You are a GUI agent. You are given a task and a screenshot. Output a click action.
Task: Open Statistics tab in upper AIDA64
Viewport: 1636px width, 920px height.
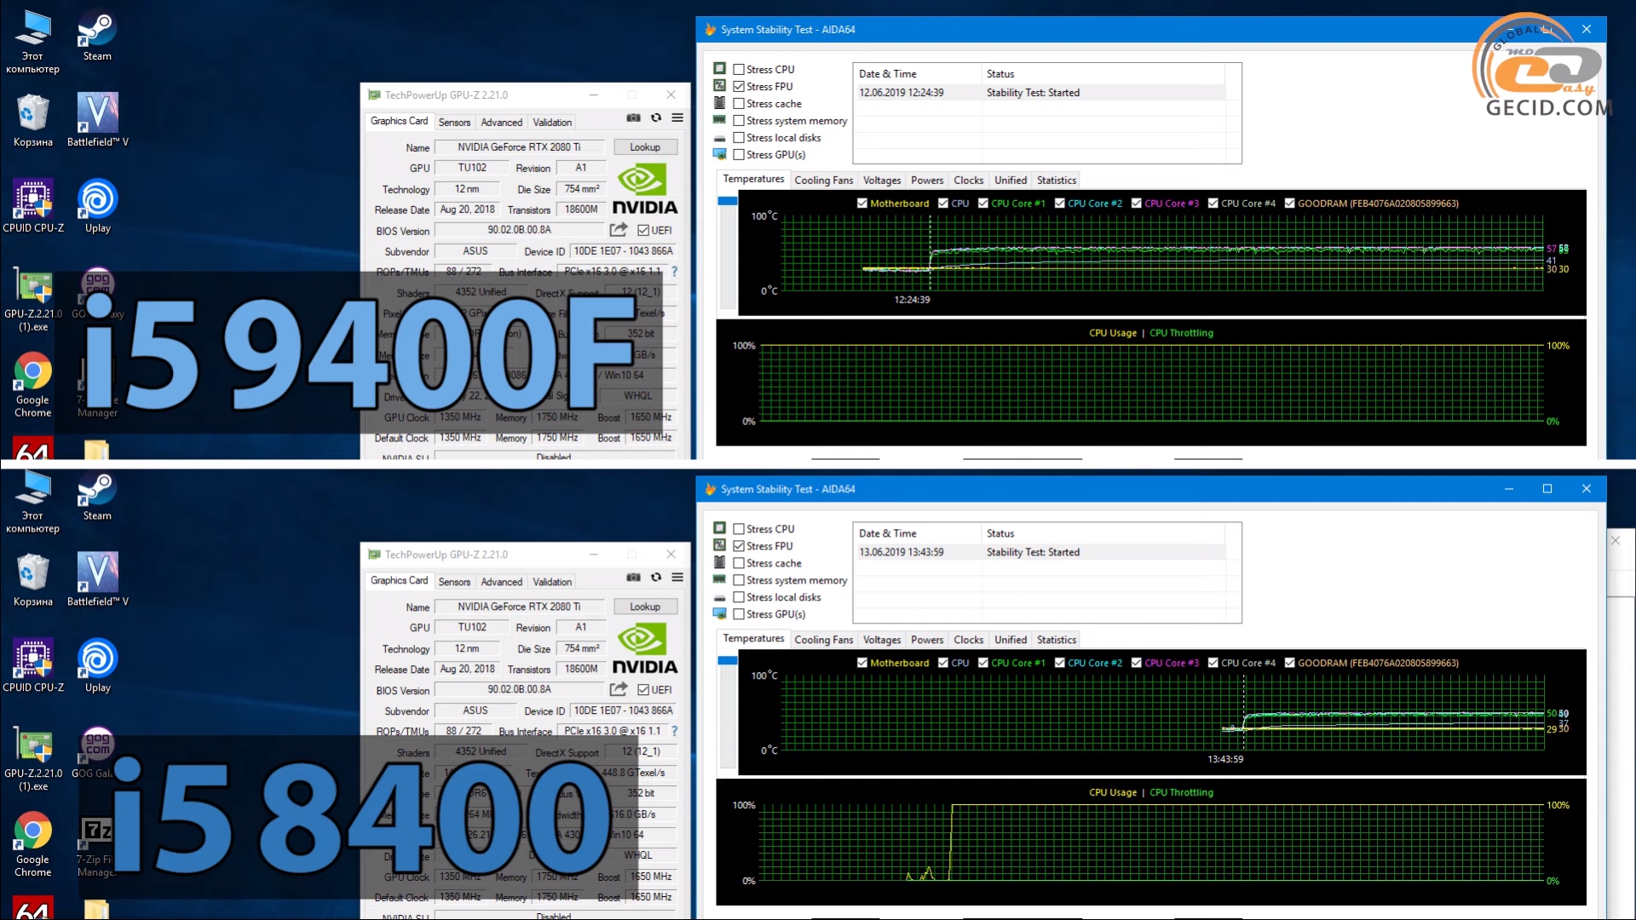1057,181
